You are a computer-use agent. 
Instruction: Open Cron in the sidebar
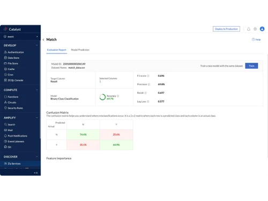pyautogui.click(x=9, y=75)
